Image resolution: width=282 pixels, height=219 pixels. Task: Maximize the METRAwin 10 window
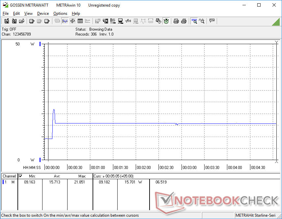[x=259, y=5]
